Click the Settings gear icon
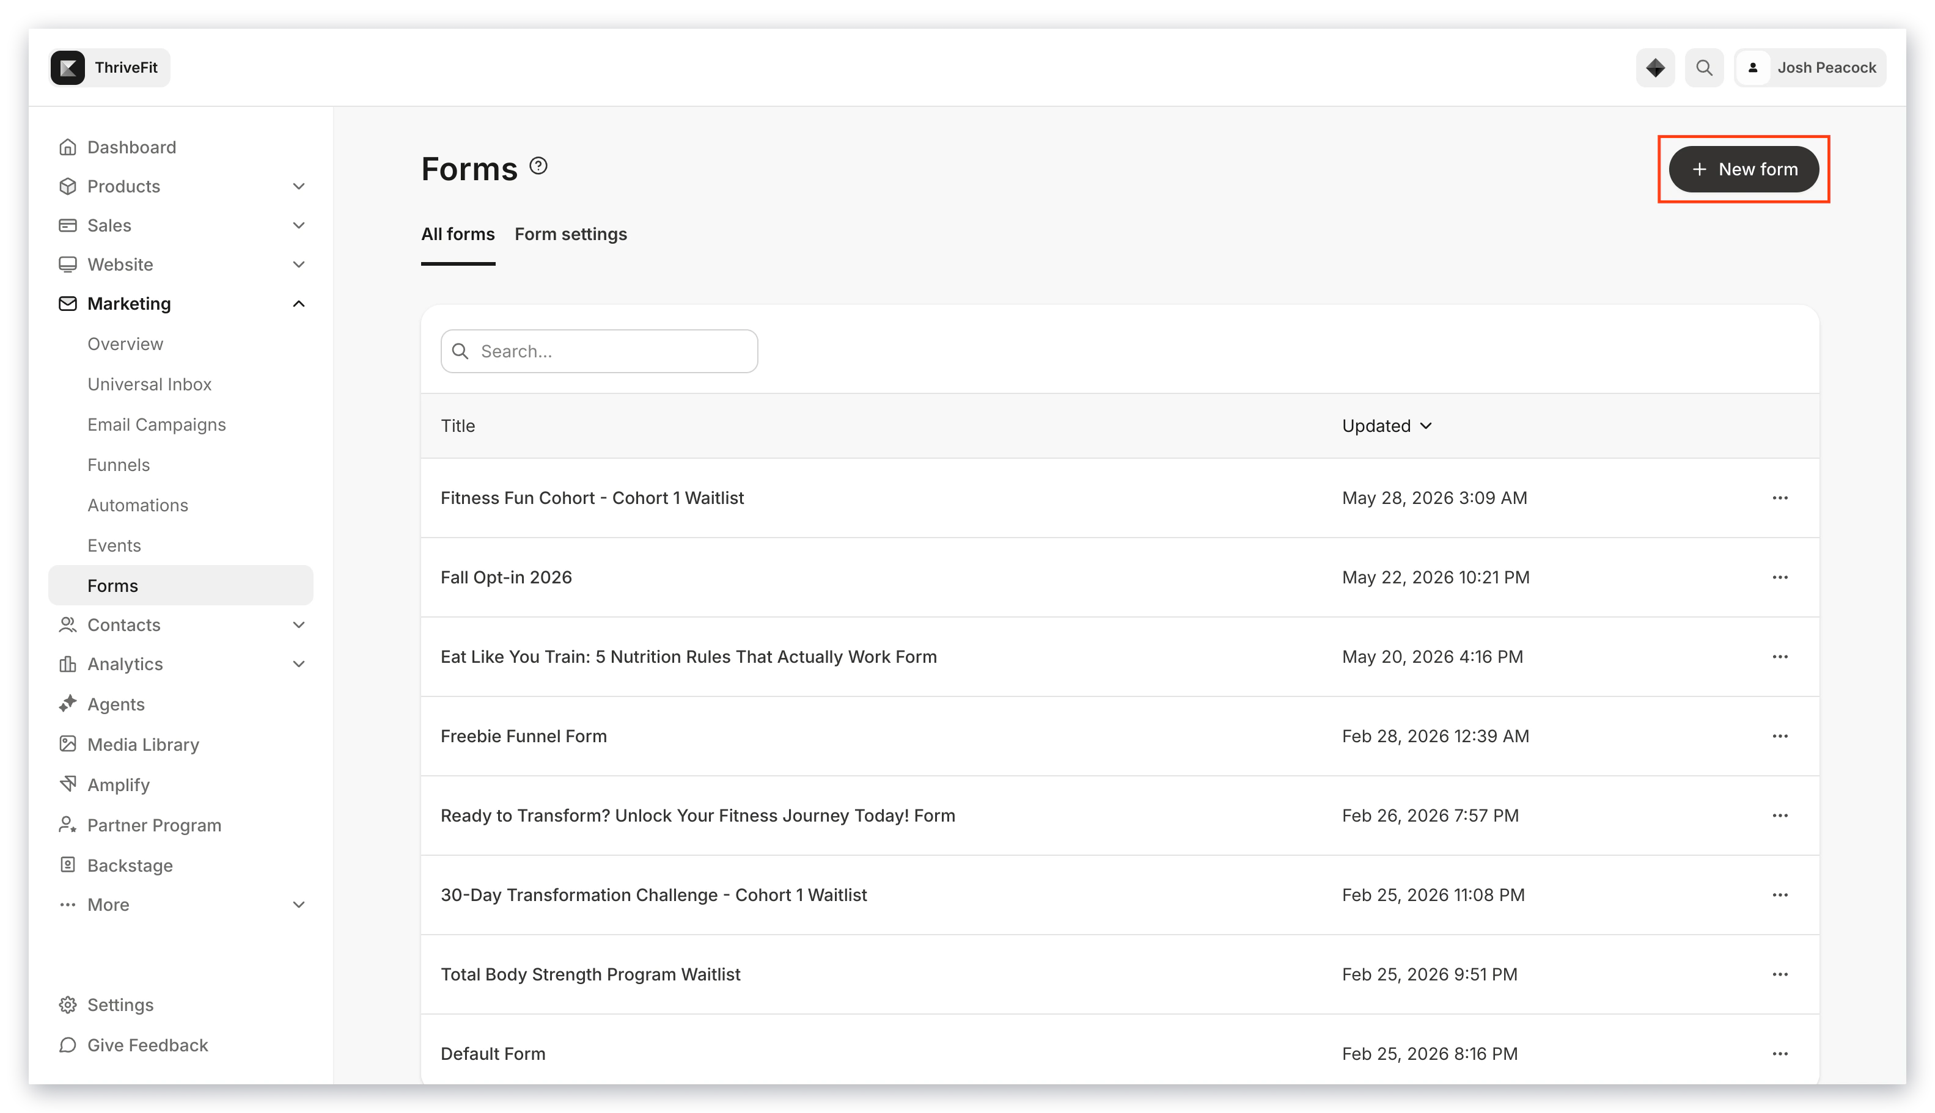Image resolution: width=1935 pixels, height=1113 pixels. pyautogui.click(x=67, y=1004)
